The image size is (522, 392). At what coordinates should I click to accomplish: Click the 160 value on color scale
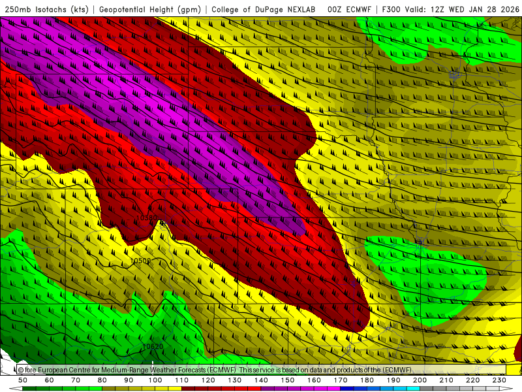[315, 380]
